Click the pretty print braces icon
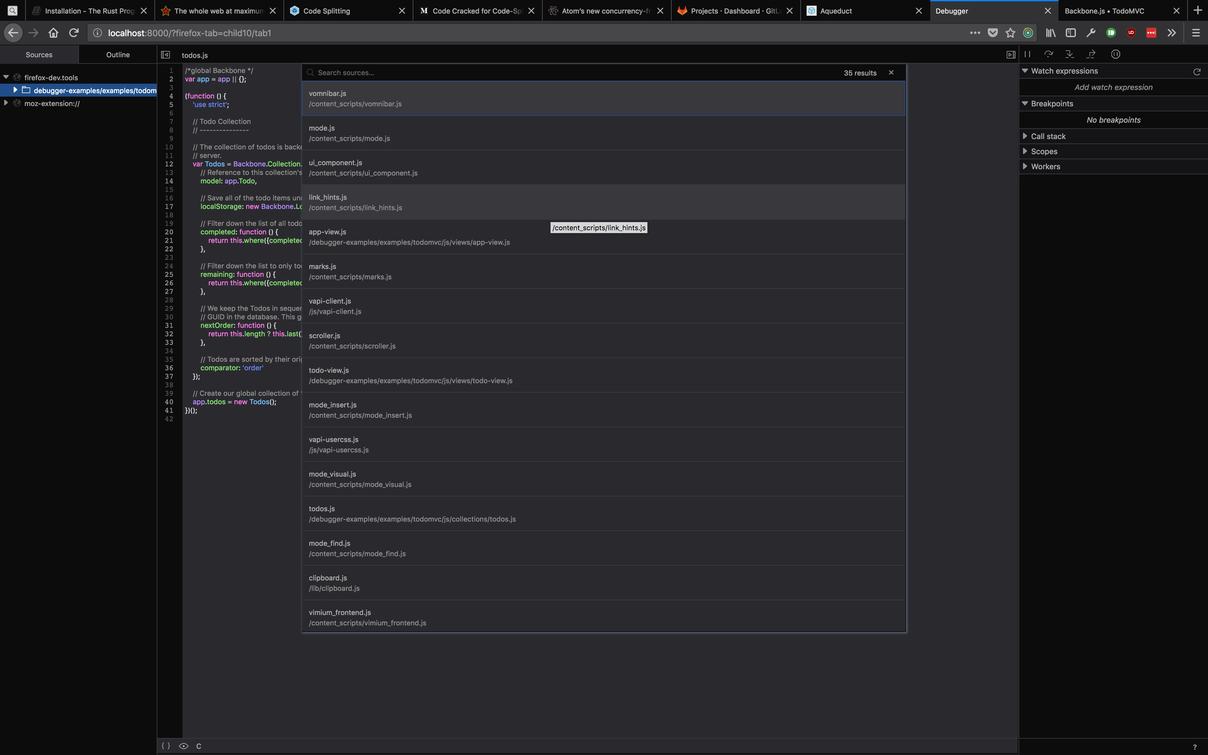The image size is (1208, 755). pos(166,746)
